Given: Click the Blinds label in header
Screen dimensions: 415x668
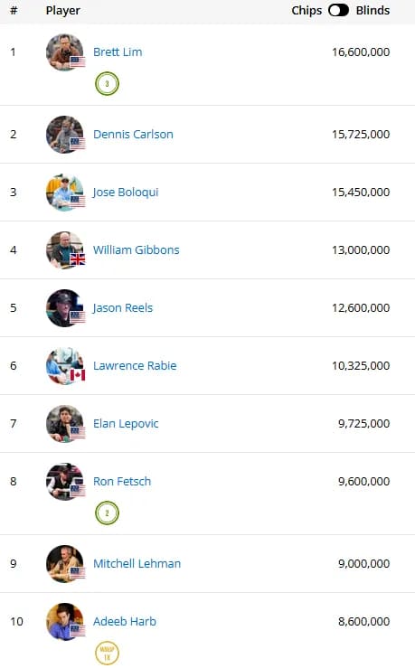Looking at the screenshot, I should tap(373, 10).
